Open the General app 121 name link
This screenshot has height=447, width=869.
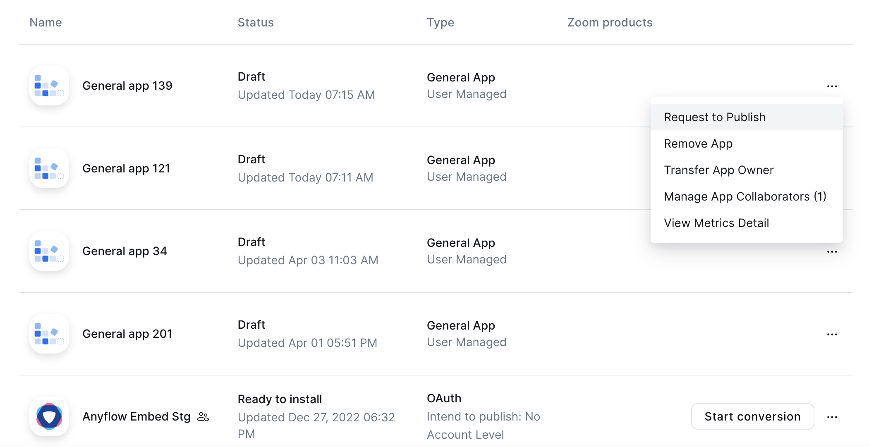(x=126, y=168)
